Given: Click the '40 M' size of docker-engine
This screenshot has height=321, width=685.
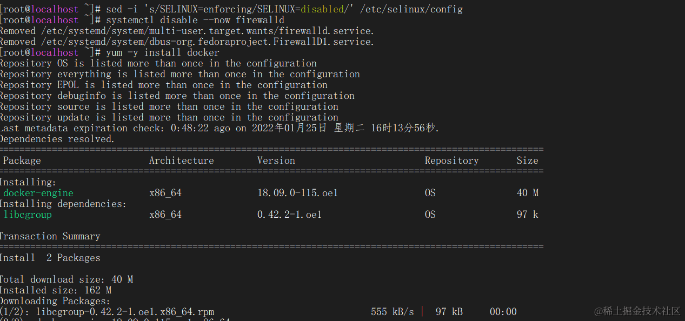Looking at the screenshot, I should 528,193.
